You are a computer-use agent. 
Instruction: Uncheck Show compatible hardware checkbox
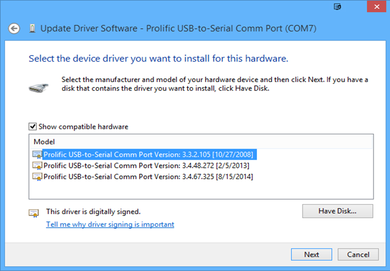[33, 127]
